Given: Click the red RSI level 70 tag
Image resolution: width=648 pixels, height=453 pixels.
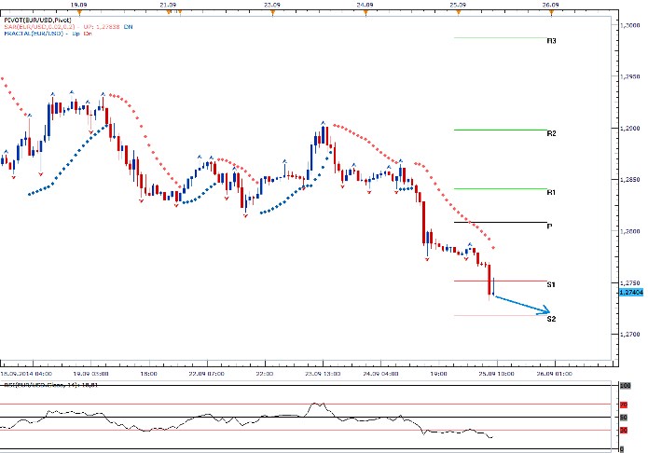Looking at the screenshot, I should [623, 405].
